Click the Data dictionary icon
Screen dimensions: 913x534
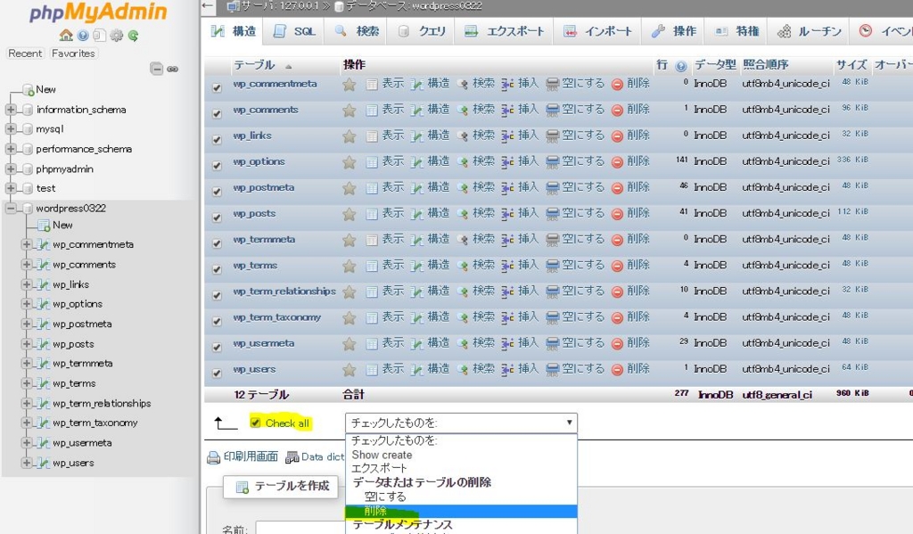[292, 457]
